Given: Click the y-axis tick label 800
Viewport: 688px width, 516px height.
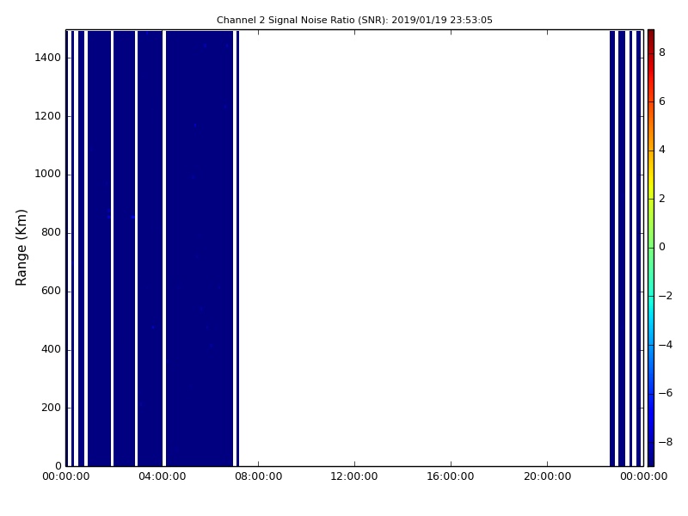Looking at the screenshot, I should click(x=51, y=232).
